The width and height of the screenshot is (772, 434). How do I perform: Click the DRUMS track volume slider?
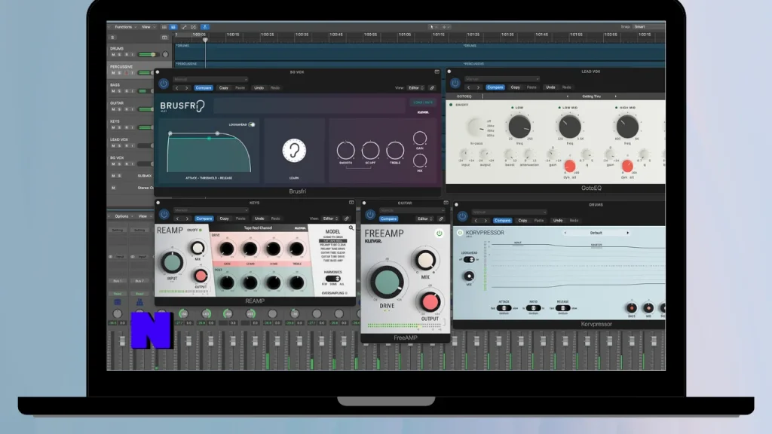(147, 54)
